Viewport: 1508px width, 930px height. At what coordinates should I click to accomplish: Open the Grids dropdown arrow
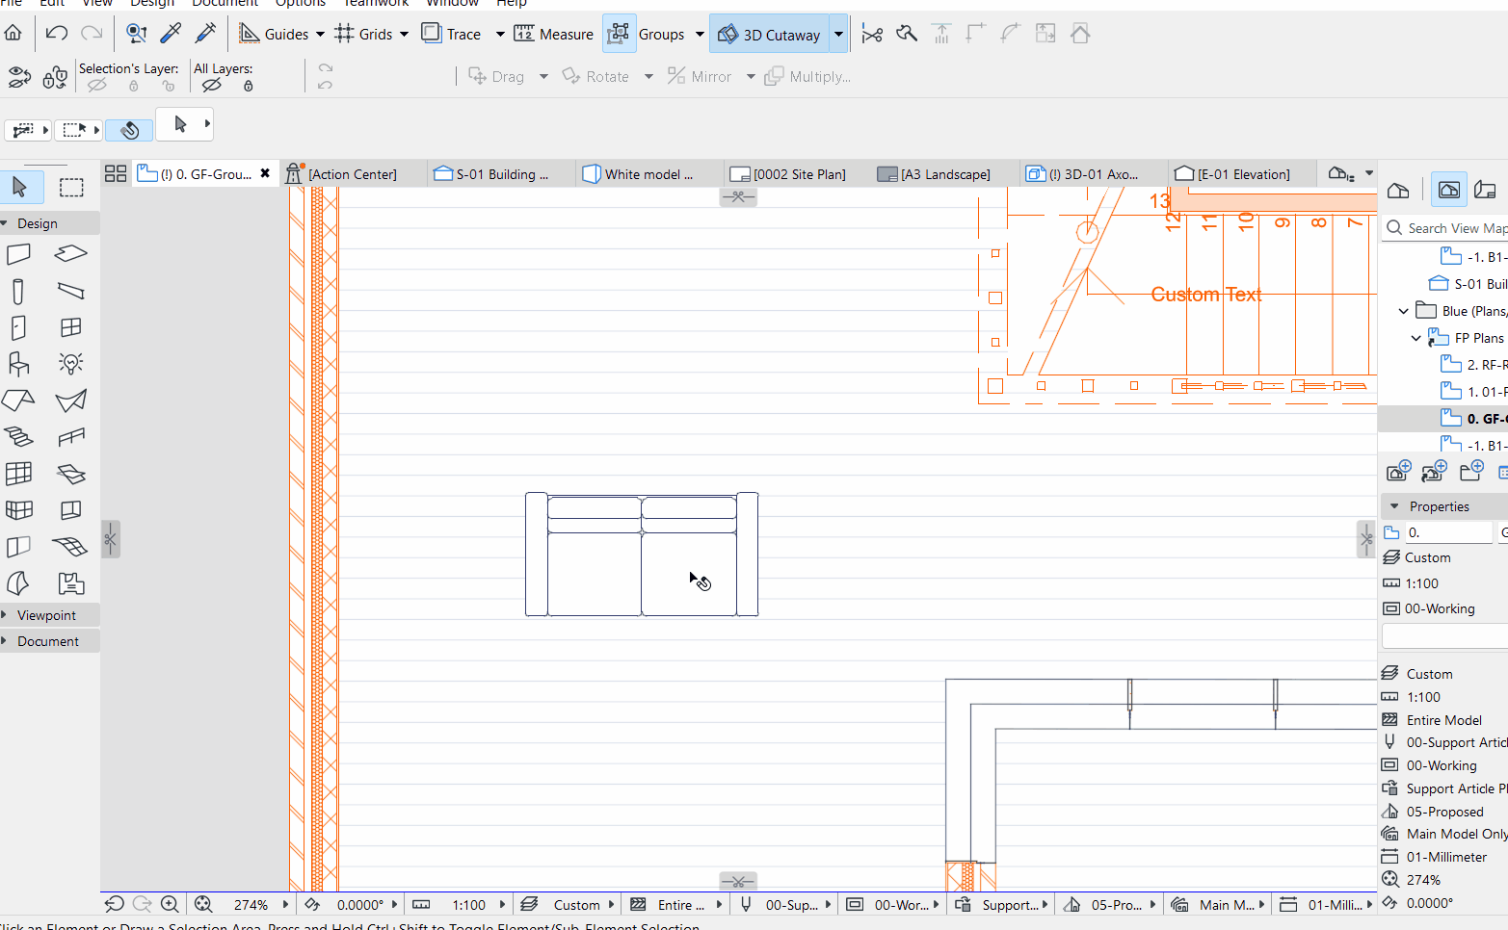pos(404,35)
